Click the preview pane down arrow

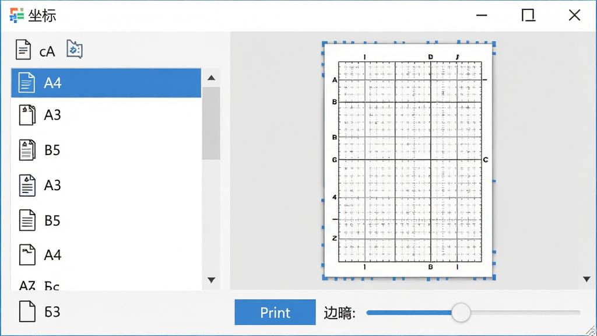[587, 279]
